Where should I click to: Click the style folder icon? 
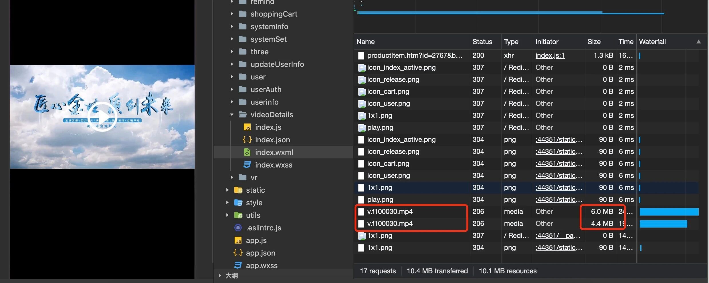238,202
